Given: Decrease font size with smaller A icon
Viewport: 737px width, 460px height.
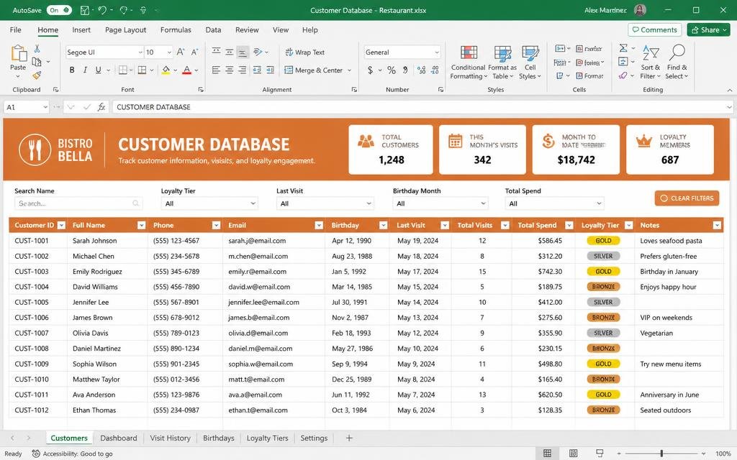Looking at the screenshot, I should click(x=194, y=52).
